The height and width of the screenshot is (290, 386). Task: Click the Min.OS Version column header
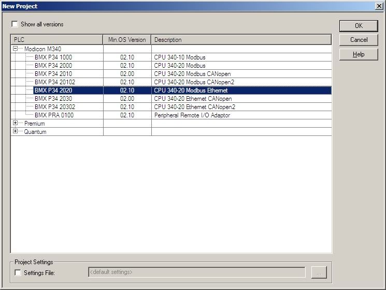pos(127,39)
